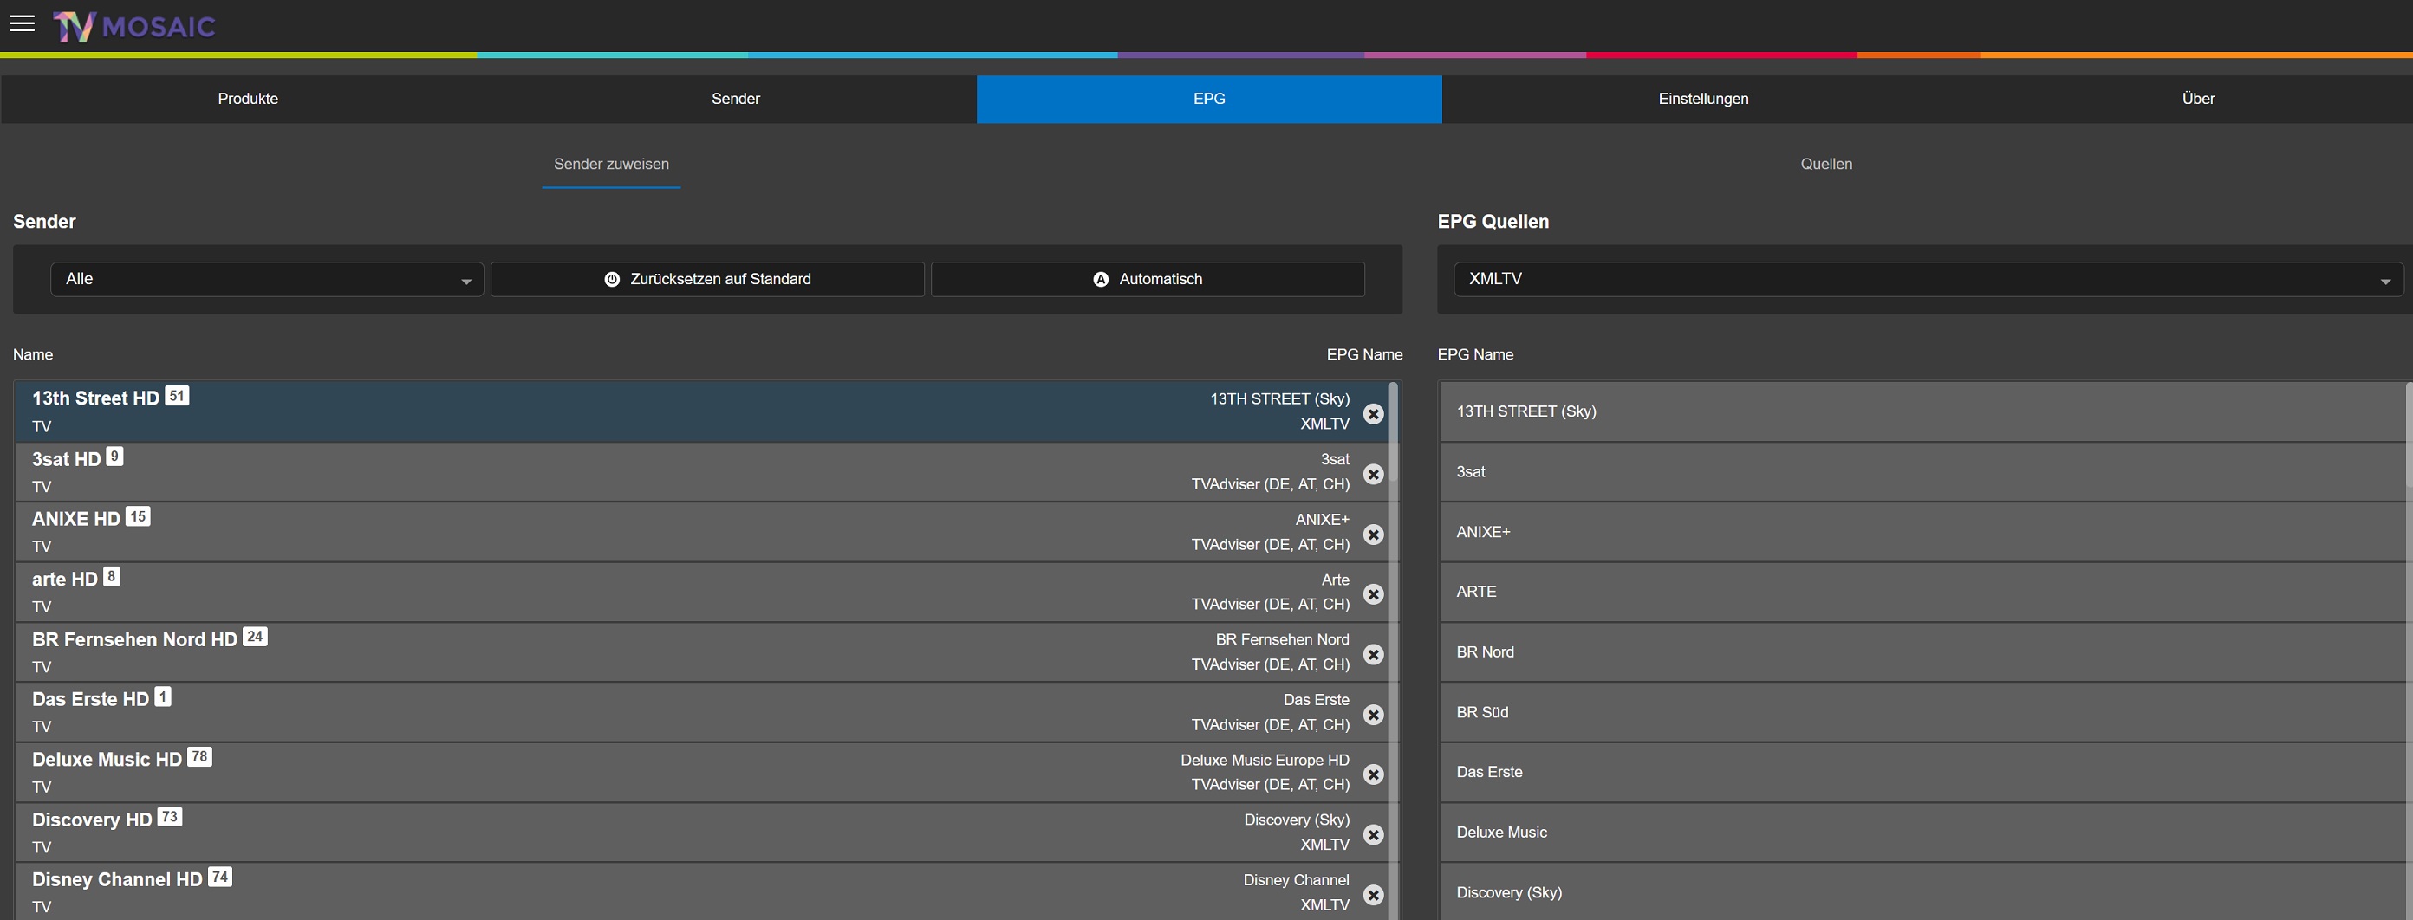This screenshot has height=920, width=2413.
Task: Choose BR Nord in EPG sources list
Action: pyautogui.click(x=1922, y=651)
